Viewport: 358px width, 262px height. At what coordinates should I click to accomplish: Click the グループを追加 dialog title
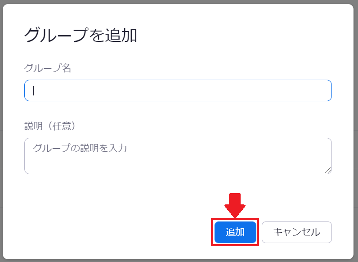click(x=81, y=36)
